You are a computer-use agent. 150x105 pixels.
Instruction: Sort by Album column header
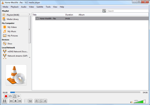click(x=113, y=15)
